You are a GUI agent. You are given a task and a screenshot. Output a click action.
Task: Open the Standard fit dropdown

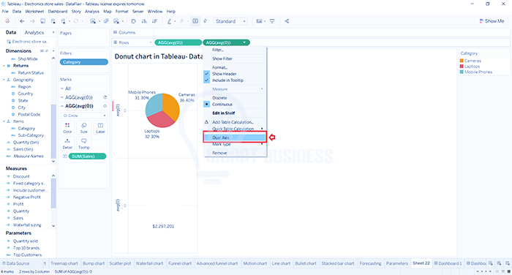pos(230,21)
